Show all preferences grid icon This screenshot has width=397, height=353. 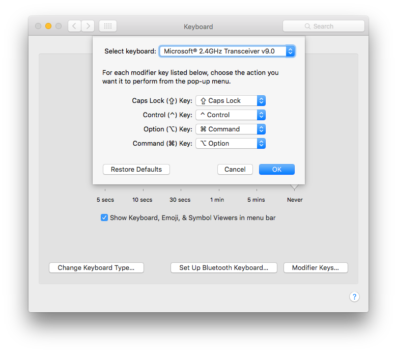108,26
